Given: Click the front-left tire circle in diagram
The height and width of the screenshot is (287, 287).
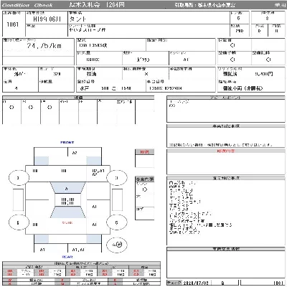Looking at the screenshot, I should tap(19, 178).
